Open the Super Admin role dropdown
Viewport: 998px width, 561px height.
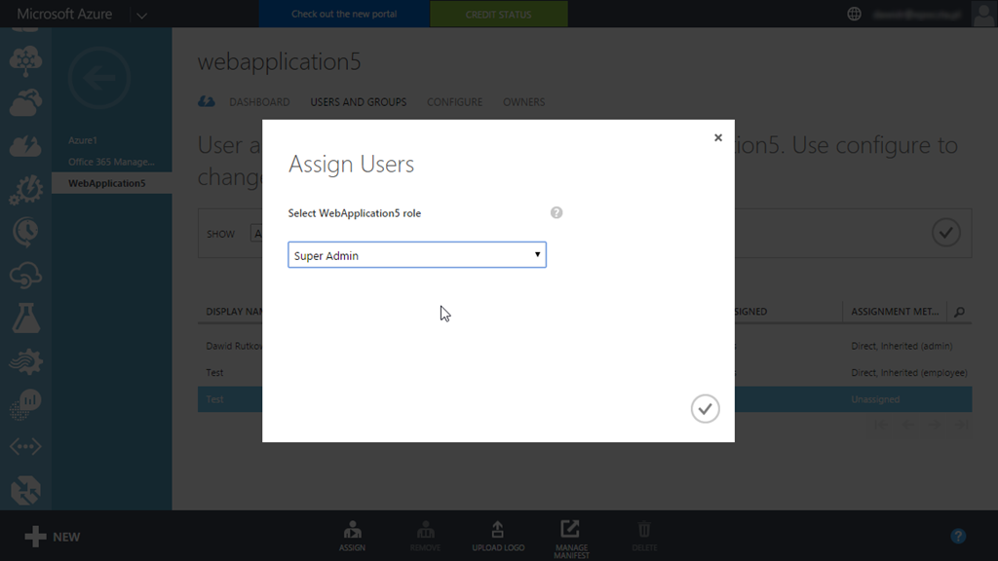point(416,255)
